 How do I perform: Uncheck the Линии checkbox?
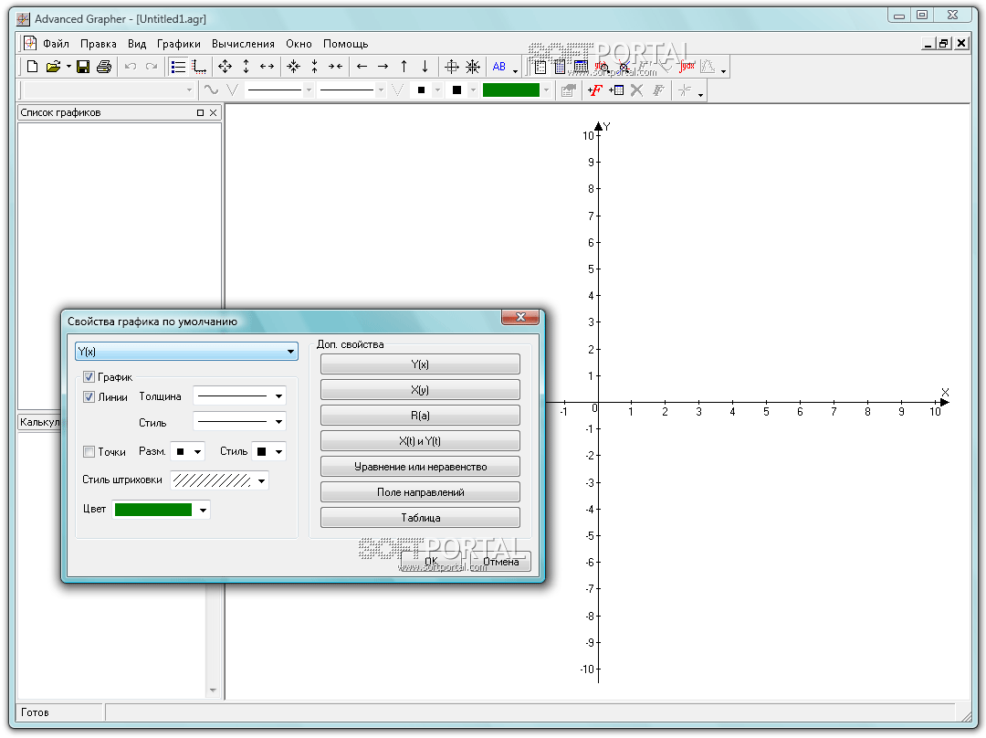tap(89, 397)
